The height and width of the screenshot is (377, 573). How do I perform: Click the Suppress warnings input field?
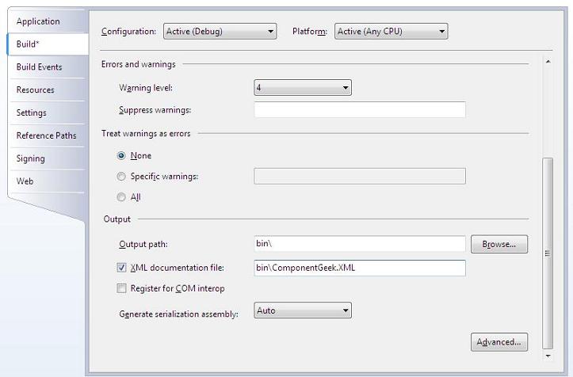pos(360,109)
